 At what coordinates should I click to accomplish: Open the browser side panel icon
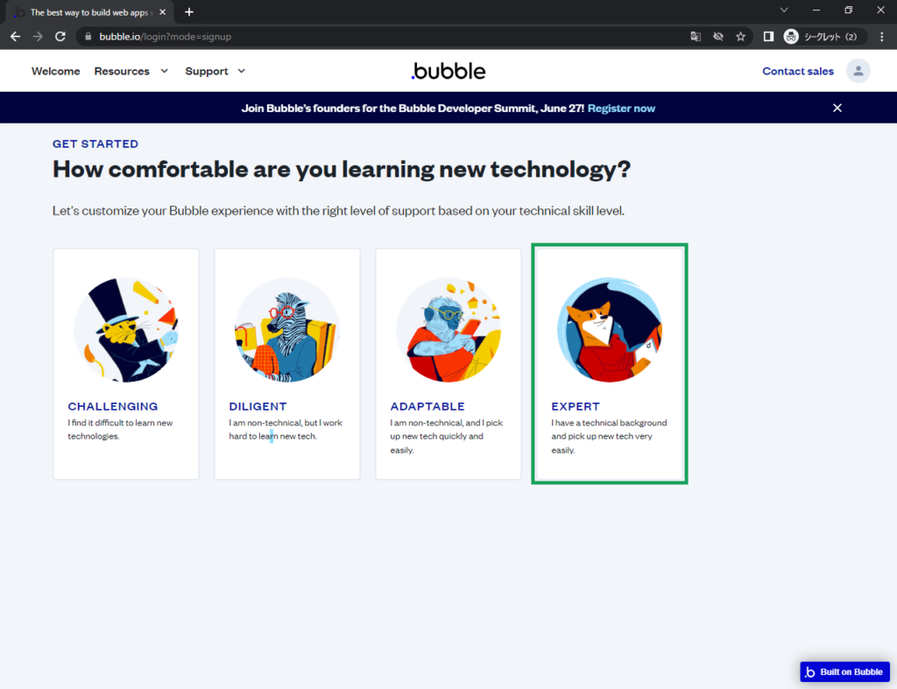(767, 37)
